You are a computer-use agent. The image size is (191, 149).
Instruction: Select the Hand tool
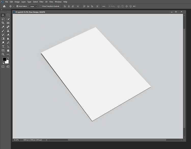coord(8,50)
